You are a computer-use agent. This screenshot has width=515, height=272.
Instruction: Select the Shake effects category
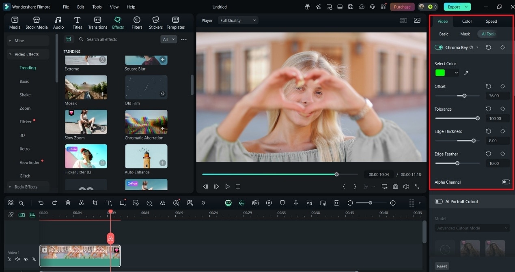(x=25, y=95)
